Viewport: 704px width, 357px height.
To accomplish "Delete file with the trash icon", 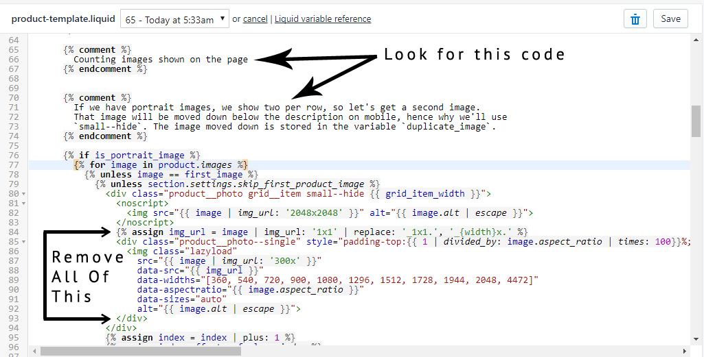I will (x=635, y=19).
